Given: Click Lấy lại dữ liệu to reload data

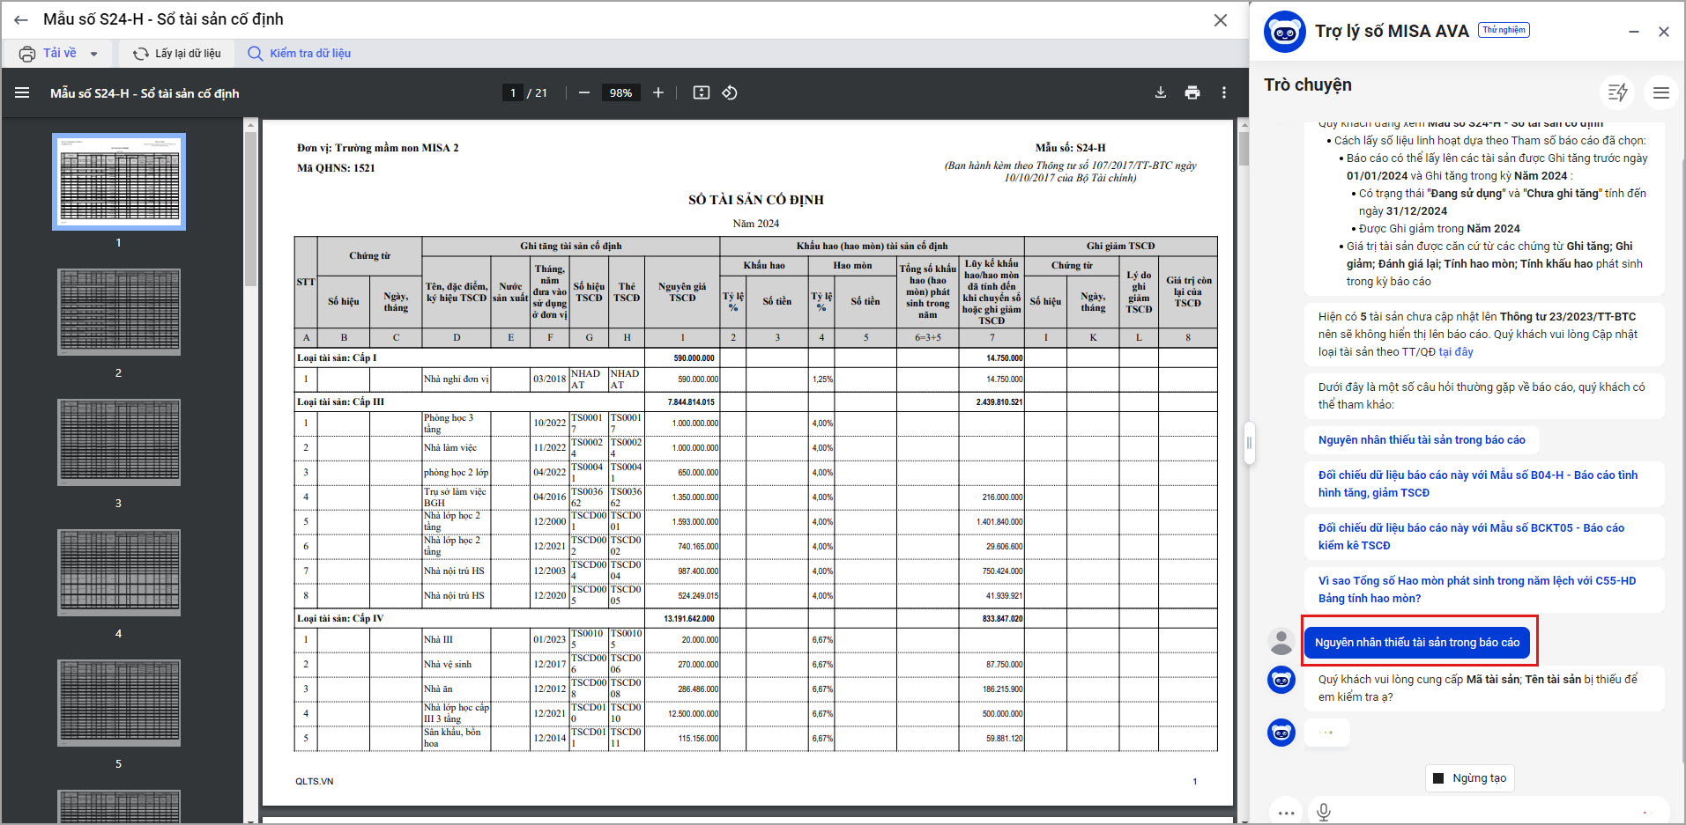Looking at the screenshot, I should [177, 54].
